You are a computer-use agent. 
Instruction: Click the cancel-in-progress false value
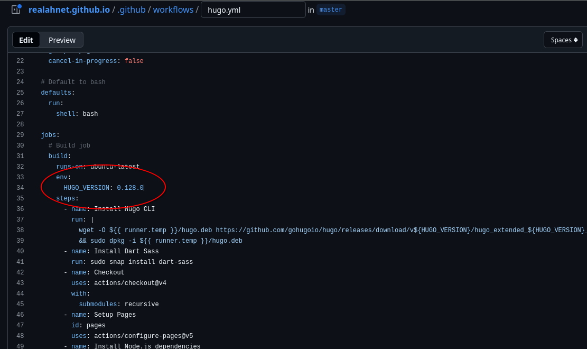[x=134, y=61]
